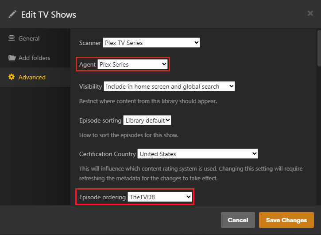Click Save Changes button
The width and height of the screenshot is (321, 235).
coord(286,220)
